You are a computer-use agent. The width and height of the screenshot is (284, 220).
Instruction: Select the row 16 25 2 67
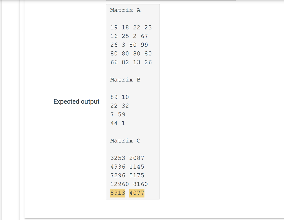coord(128,36)
